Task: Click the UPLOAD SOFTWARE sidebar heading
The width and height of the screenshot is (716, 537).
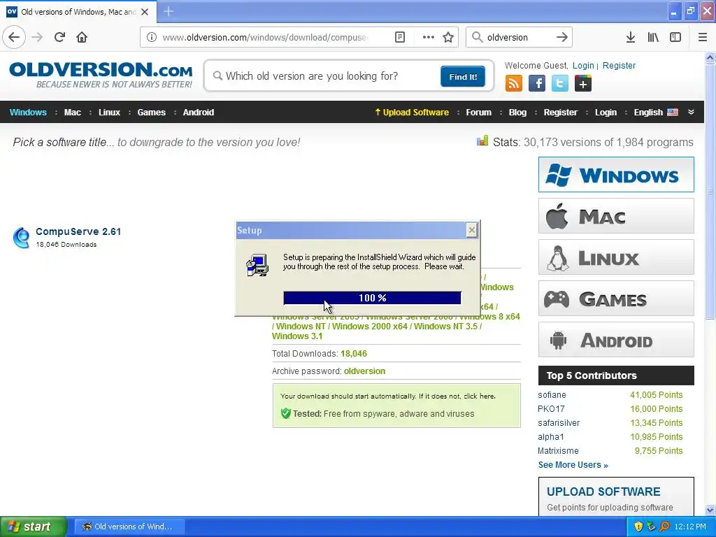Action: tap(603, 492)
